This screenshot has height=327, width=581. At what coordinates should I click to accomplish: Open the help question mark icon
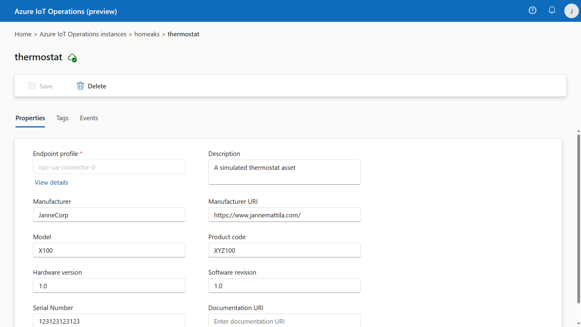pos(532,11)
